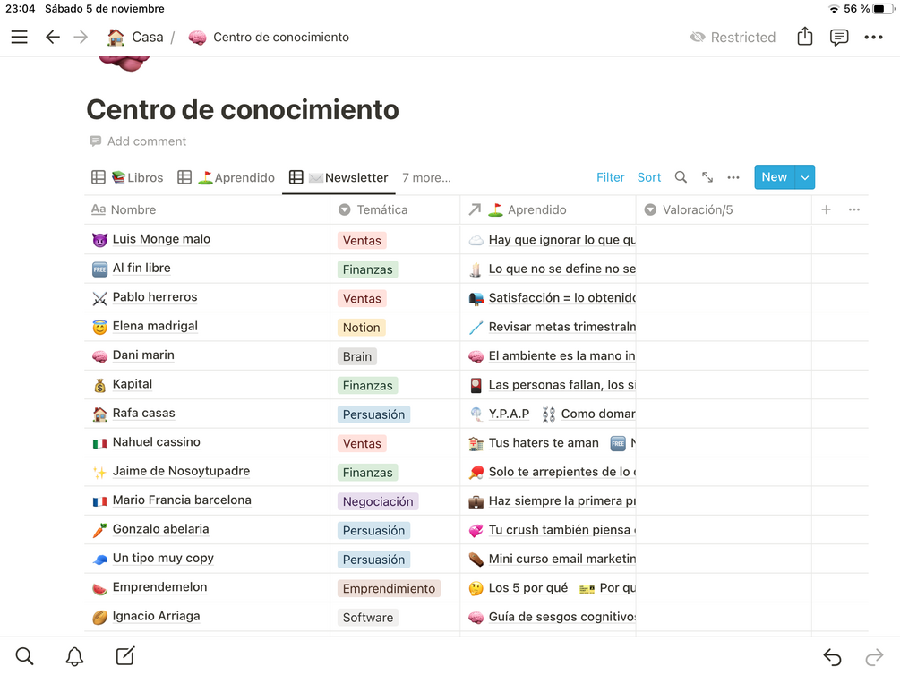Click the money bag icon of Kapital

tap(100, 385)
